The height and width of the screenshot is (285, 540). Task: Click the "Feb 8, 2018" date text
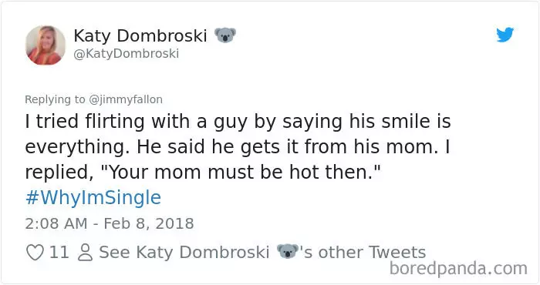149,223
